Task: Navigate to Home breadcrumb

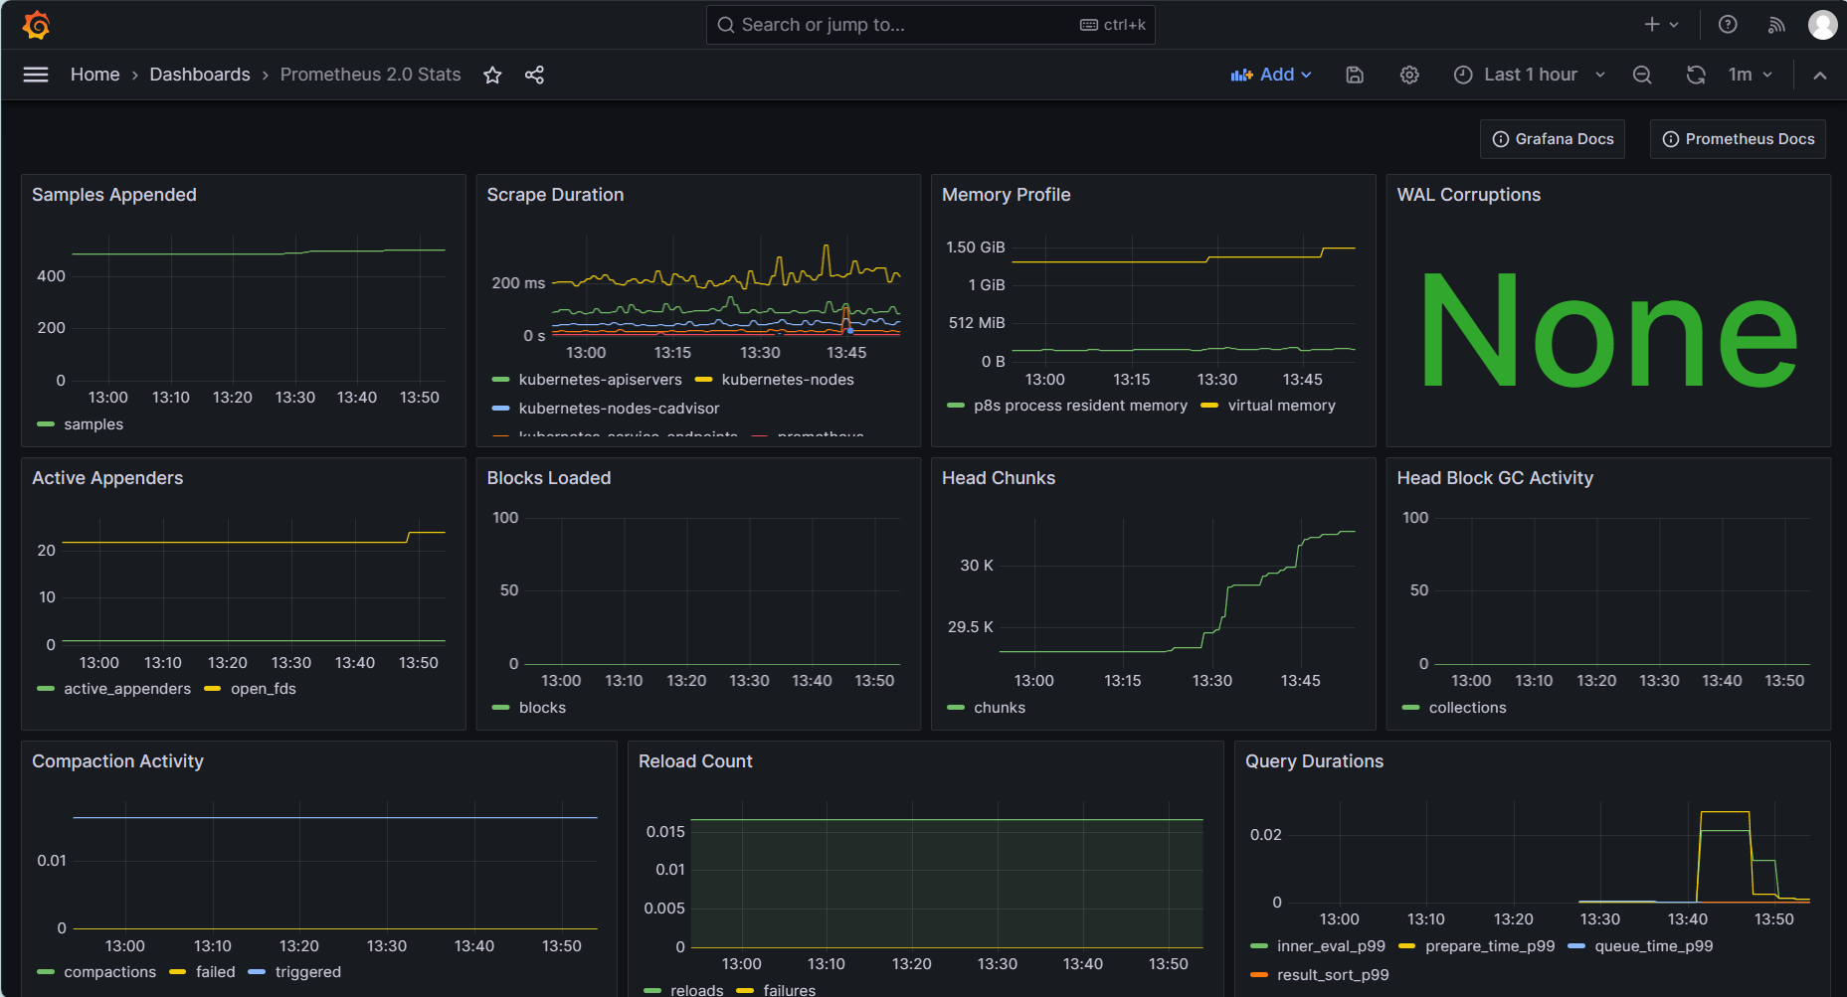Action: [94, 75]
